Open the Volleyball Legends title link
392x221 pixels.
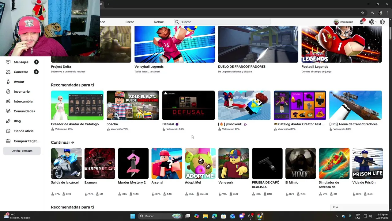149,67
